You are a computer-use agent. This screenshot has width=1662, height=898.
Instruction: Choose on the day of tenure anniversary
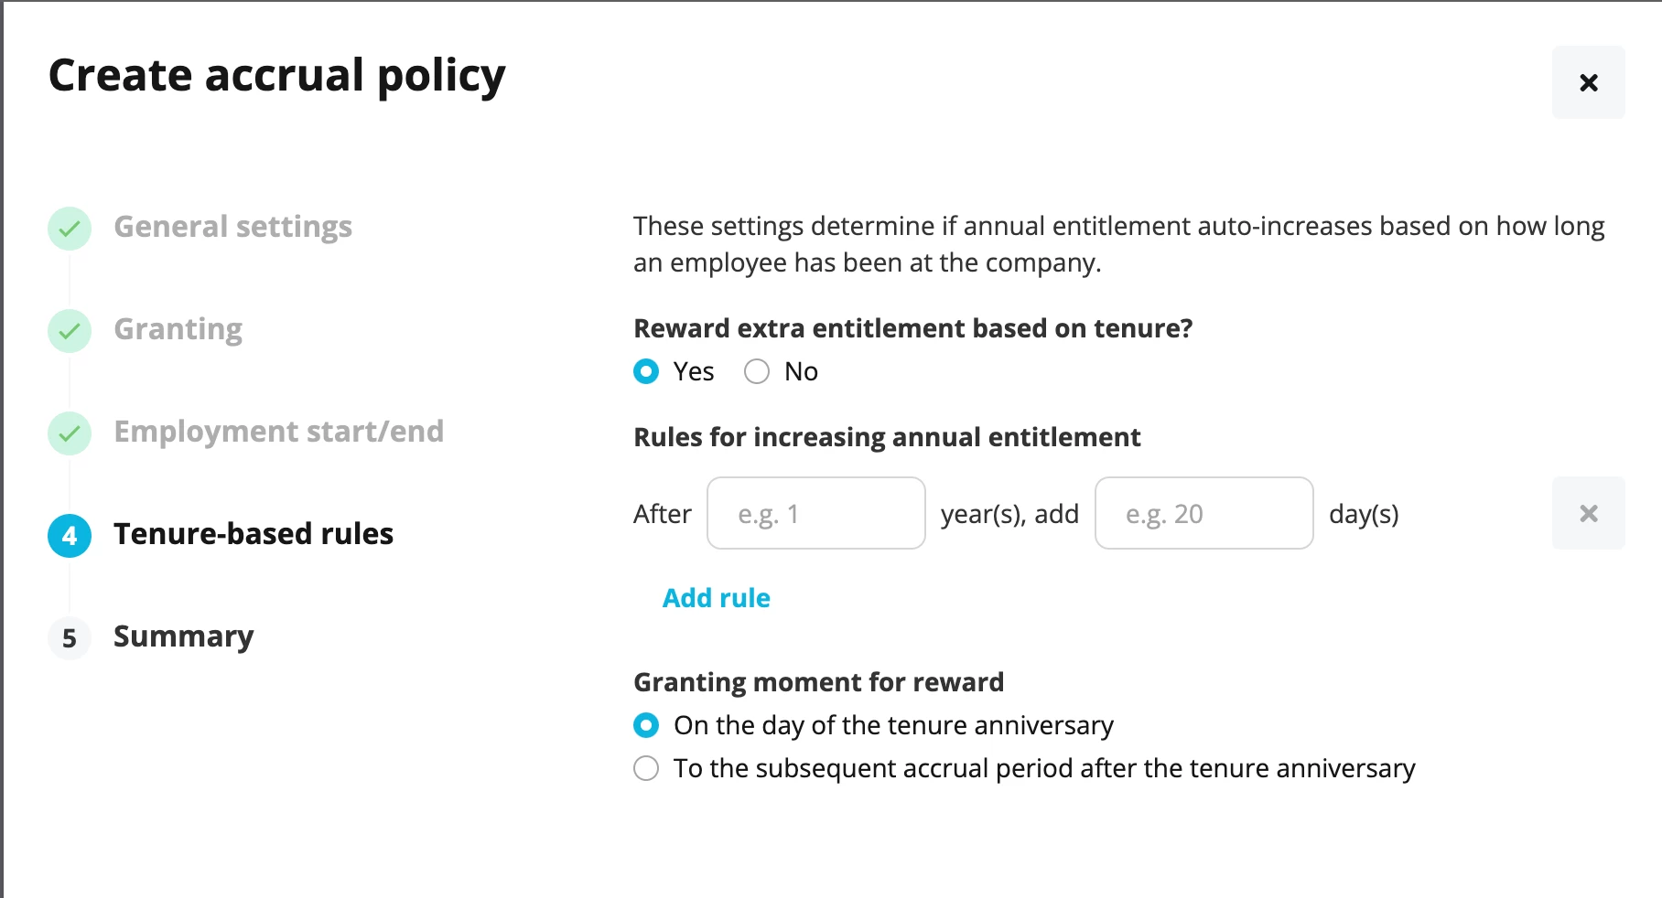[646, 725]
